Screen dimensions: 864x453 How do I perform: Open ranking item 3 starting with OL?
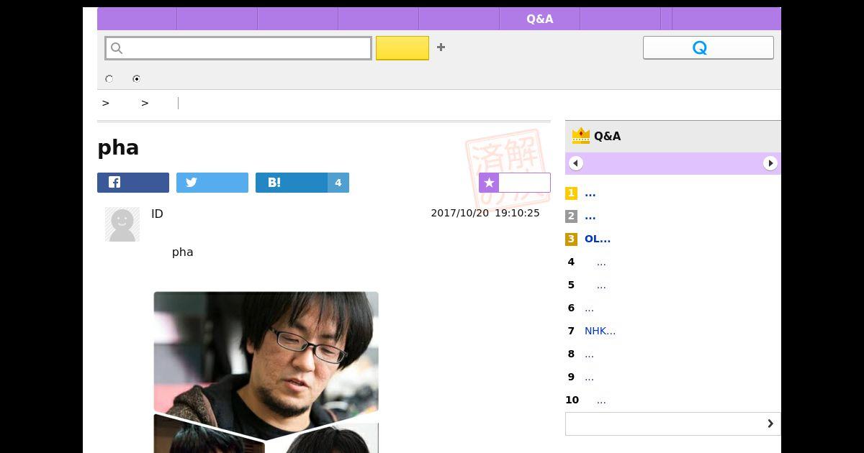pos(598,239)
